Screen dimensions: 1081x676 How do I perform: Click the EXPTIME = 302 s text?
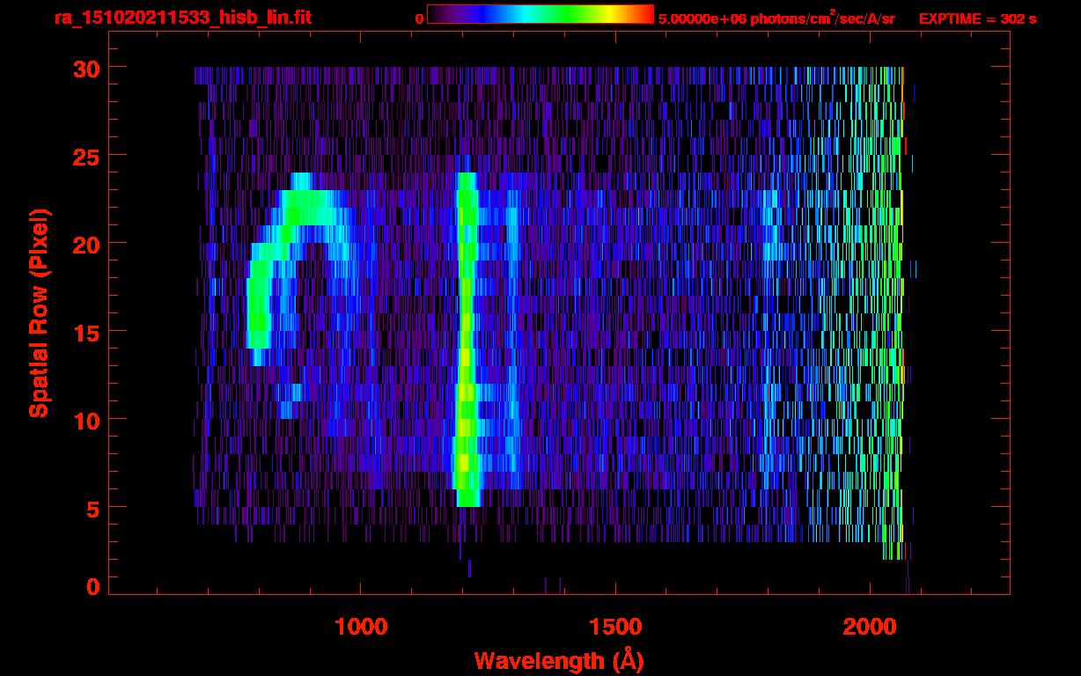(977, 18)
